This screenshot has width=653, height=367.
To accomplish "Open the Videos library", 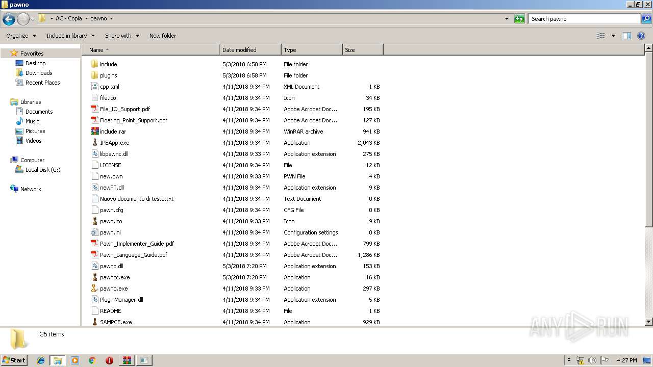I will [x=33, y=141].
